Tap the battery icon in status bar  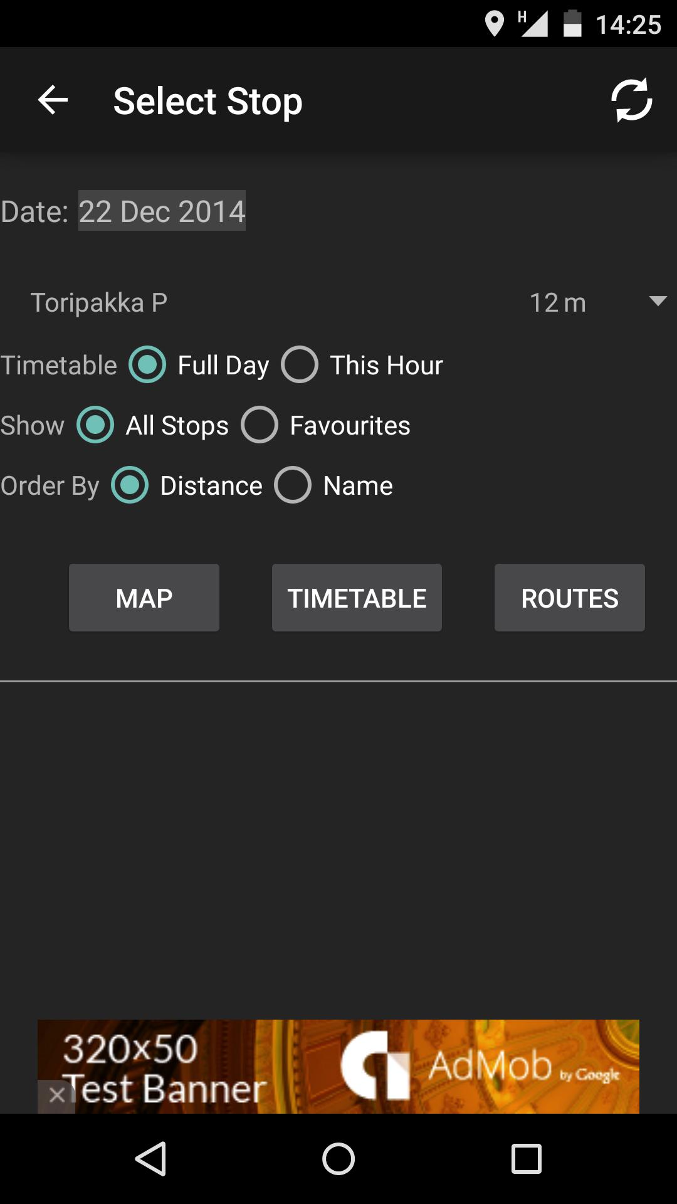point(572,24)
